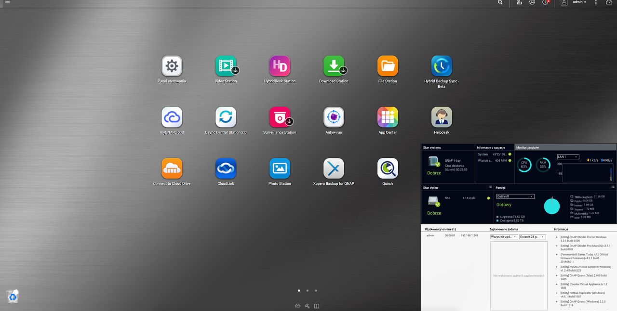
Task: Open the admin user dropdown menu
Action: click(x=579, y=2)
